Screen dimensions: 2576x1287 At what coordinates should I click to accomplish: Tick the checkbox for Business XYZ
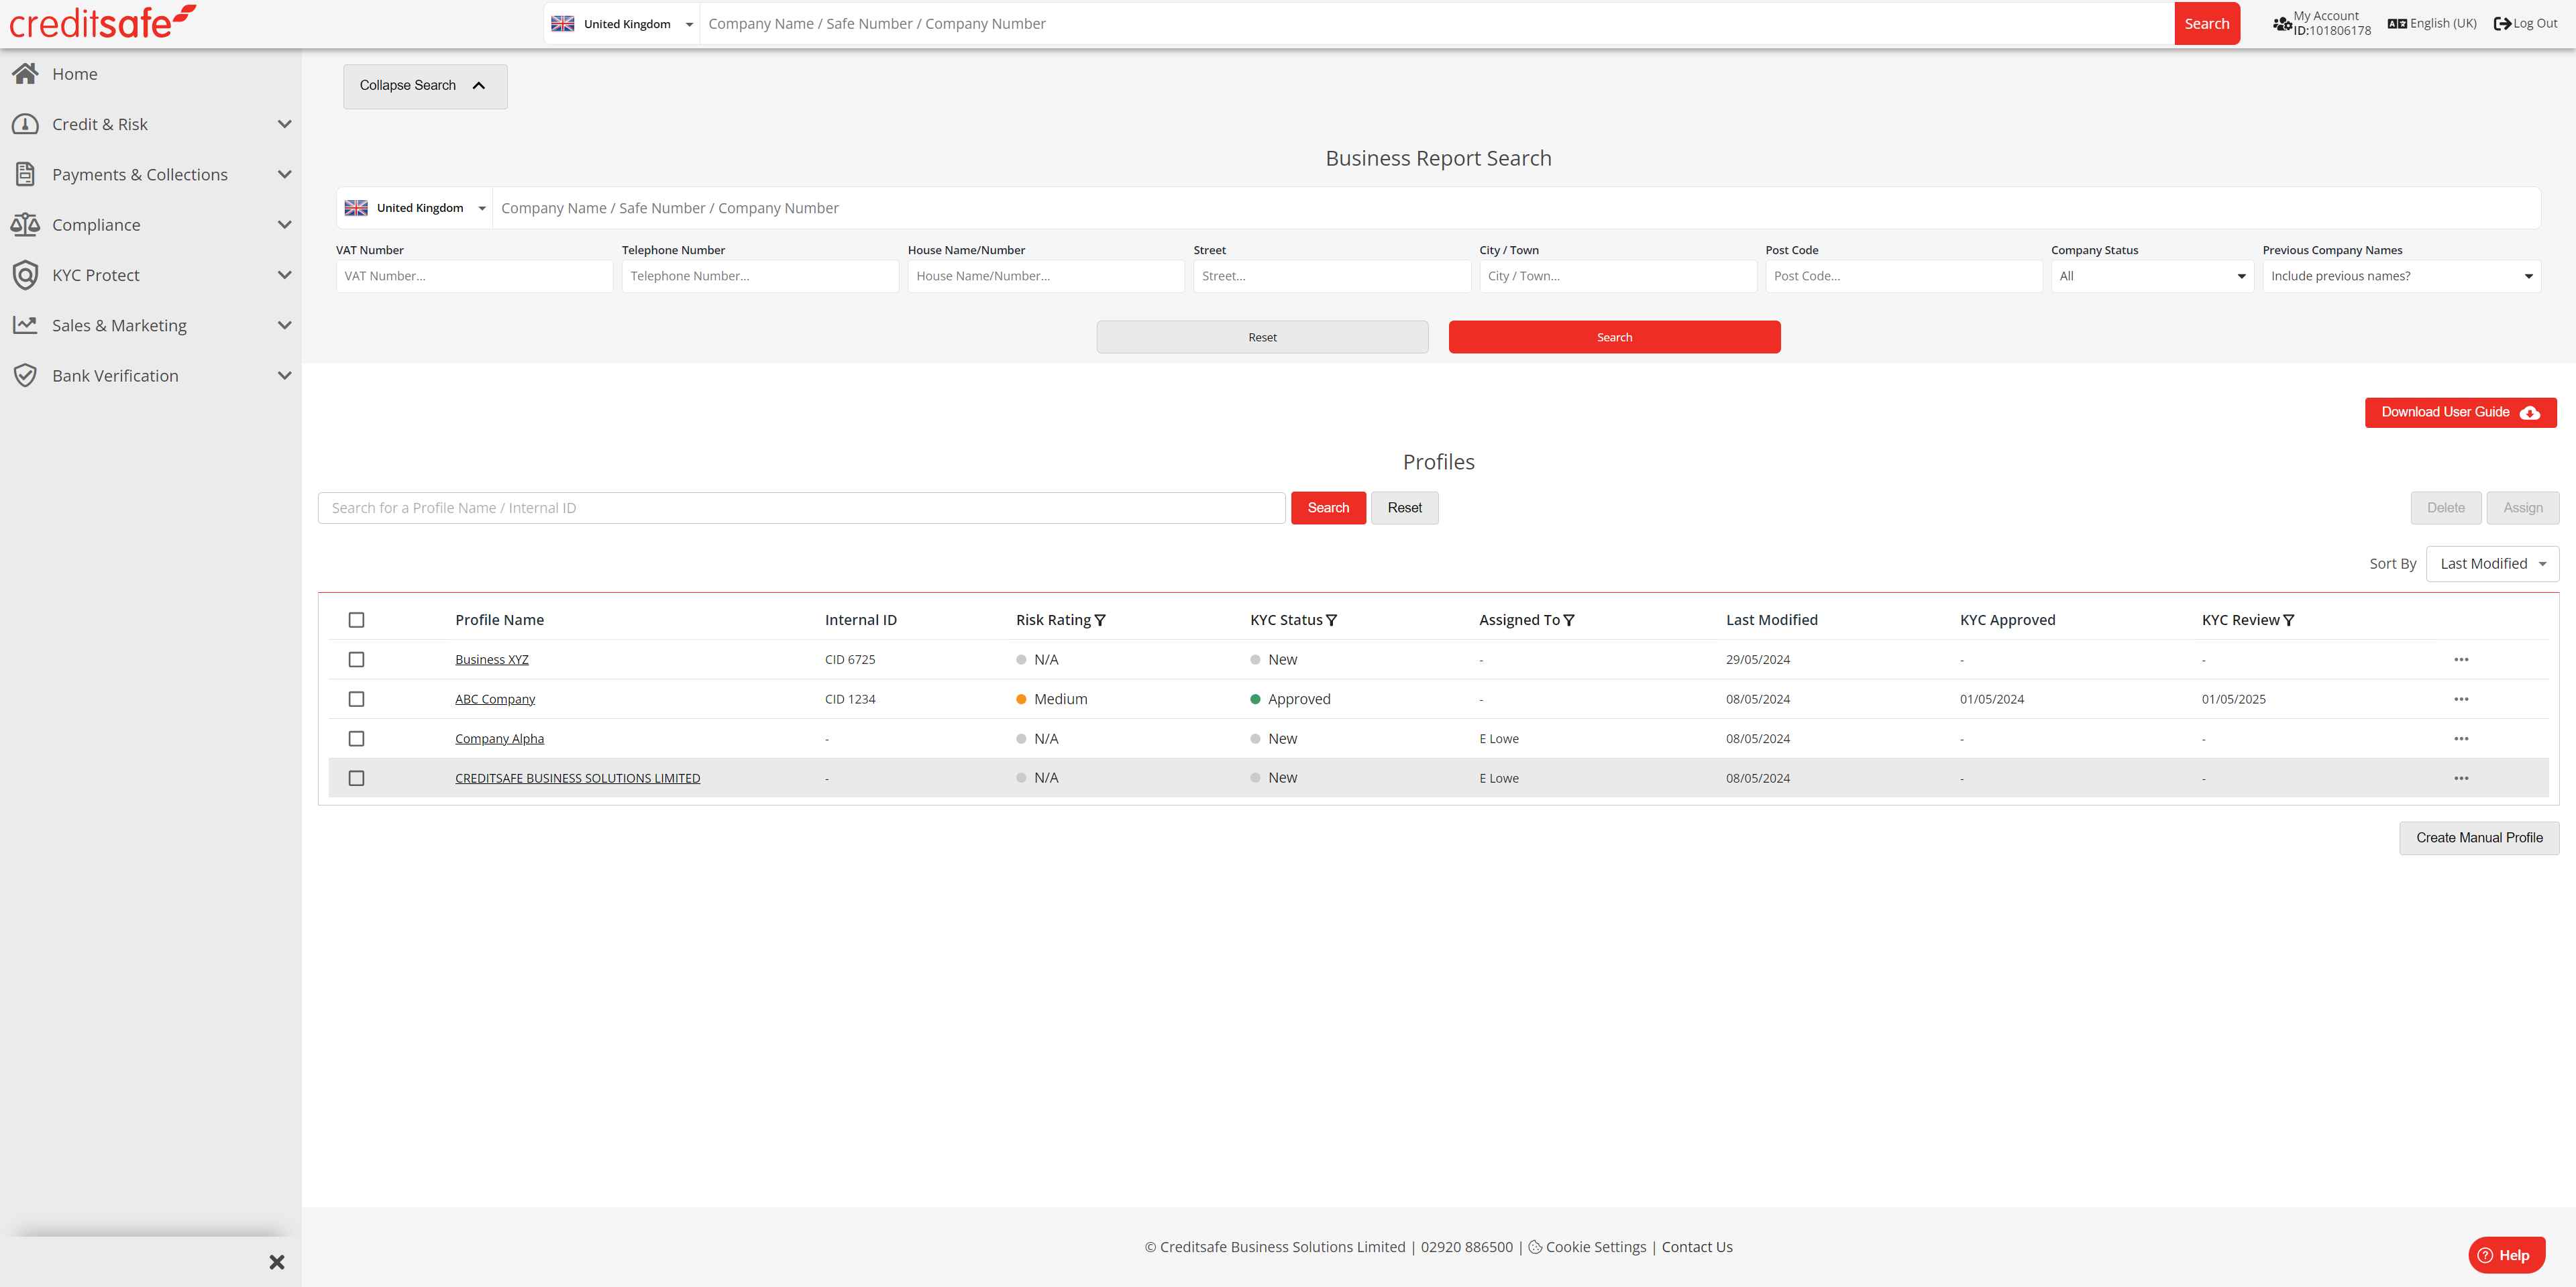pyautogui.click(x=356, y=659)
